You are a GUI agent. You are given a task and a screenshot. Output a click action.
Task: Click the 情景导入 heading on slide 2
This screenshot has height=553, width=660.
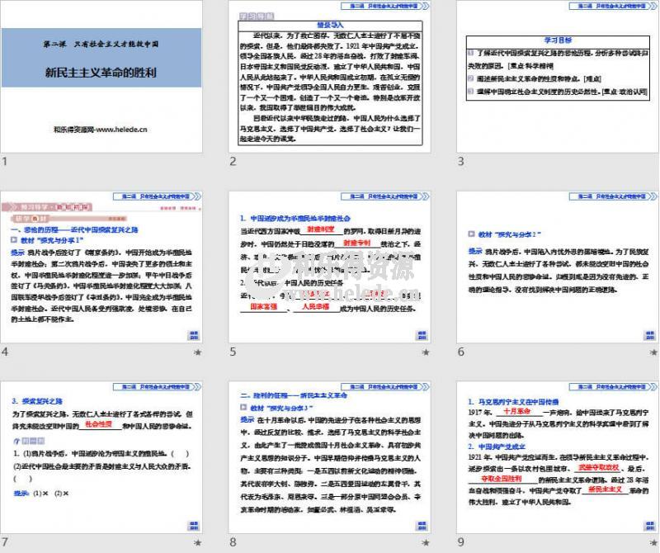click(331, 26)
